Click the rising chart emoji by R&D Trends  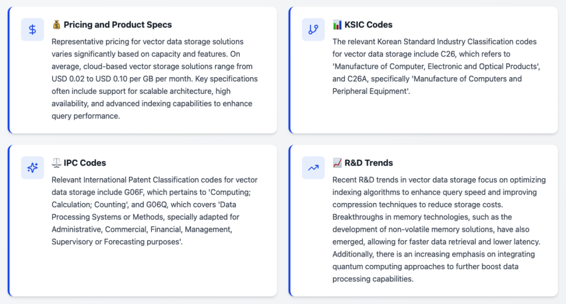click(337, 163)
